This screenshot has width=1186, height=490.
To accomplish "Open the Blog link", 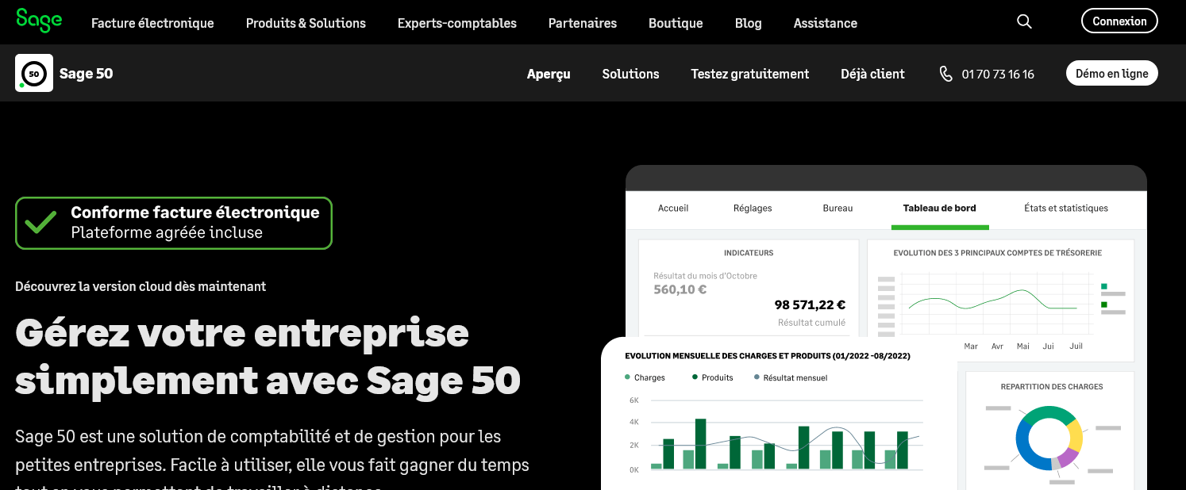I will 749,23.
